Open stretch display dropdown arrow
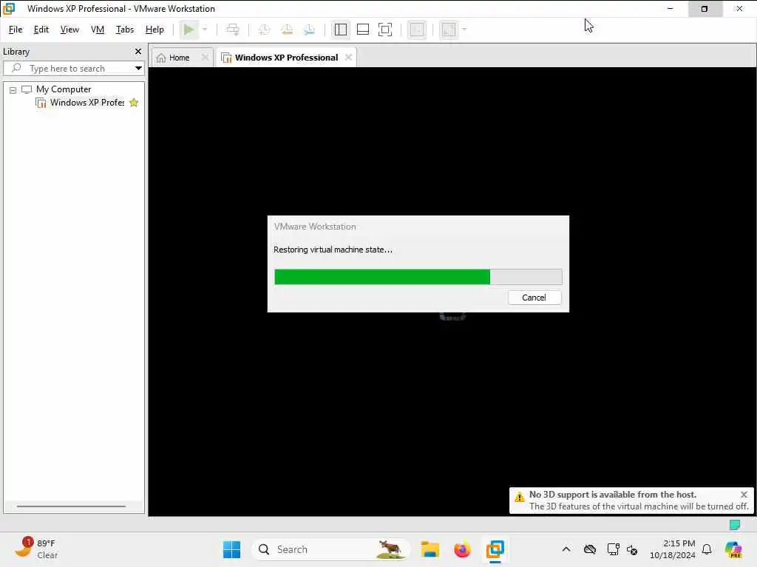Viewport: 757px width, 567px height. tap(464, 30)
